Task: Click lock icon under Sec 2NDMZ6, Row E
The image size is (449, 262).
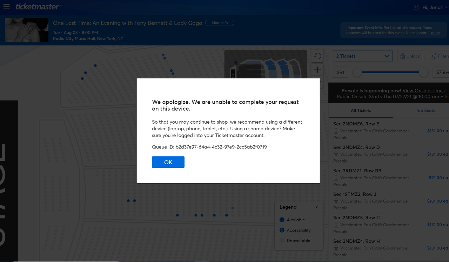Action: pos(336,131)
